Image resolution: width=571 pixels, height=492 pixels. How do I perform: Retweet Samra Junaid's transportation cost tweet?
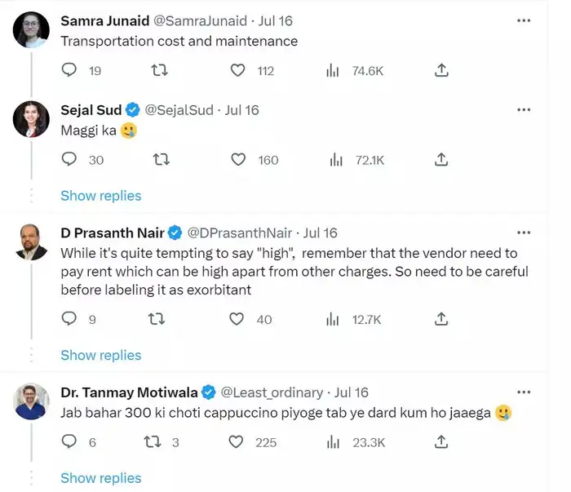point(160,70)
